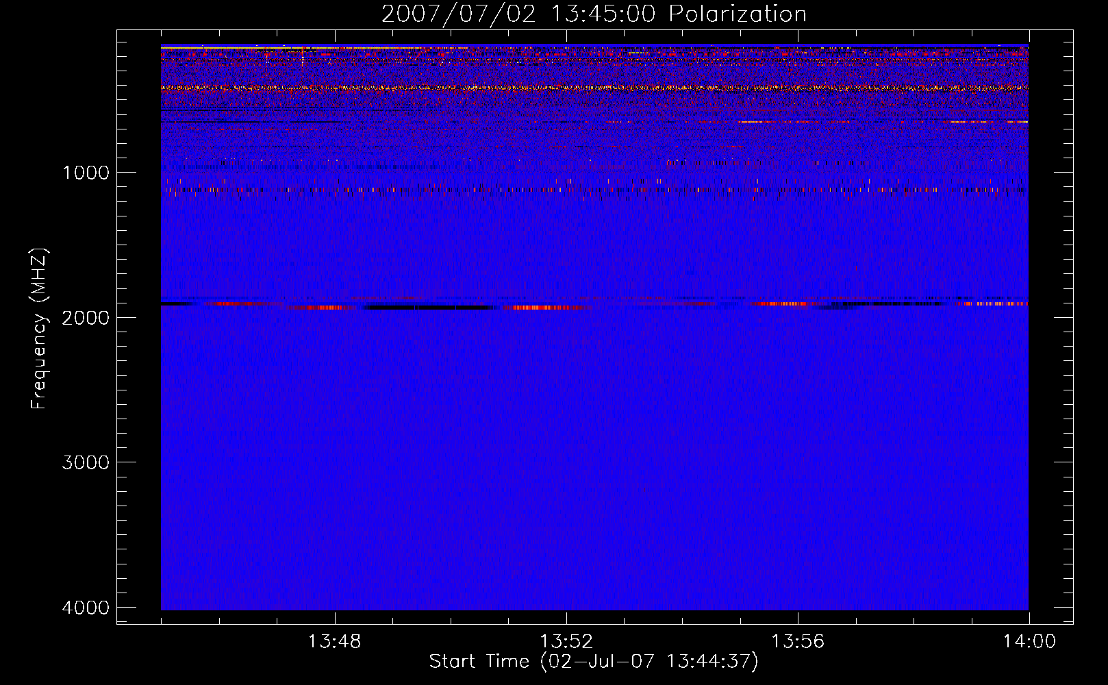Click the yellow-orange noise band near 400 MHz
Screen dimensions: 1108x685
pyautogui.click(x=594, y=88)
